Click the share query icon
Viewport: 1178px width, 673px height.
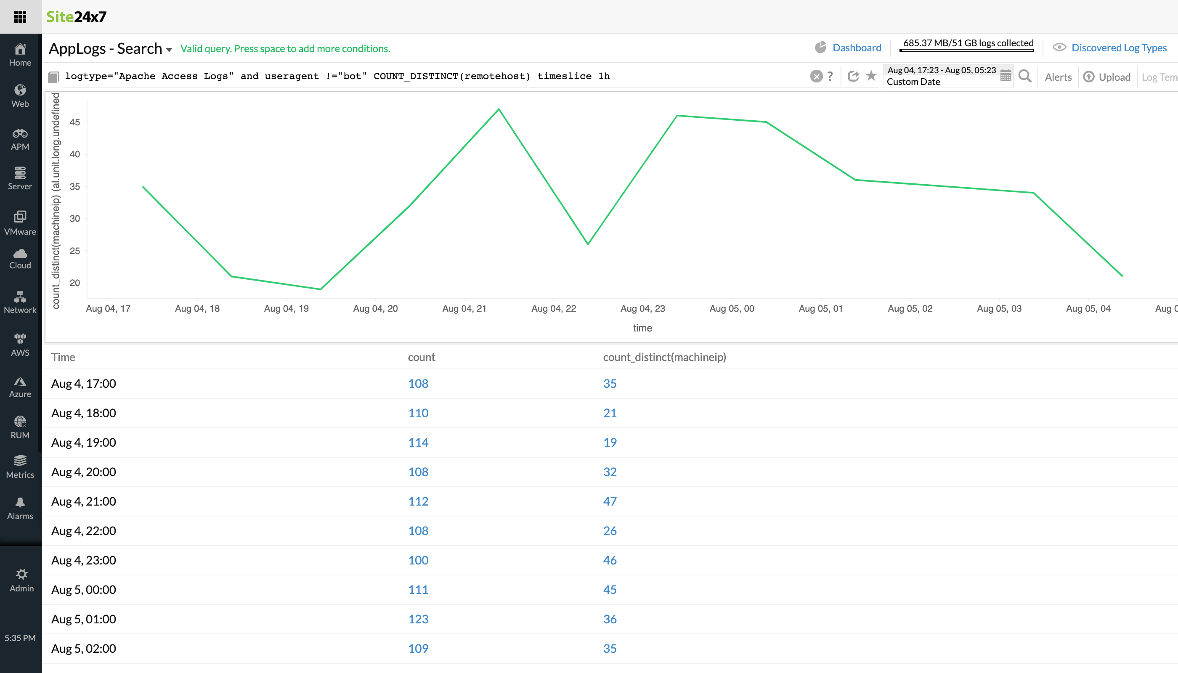point(853,76)
